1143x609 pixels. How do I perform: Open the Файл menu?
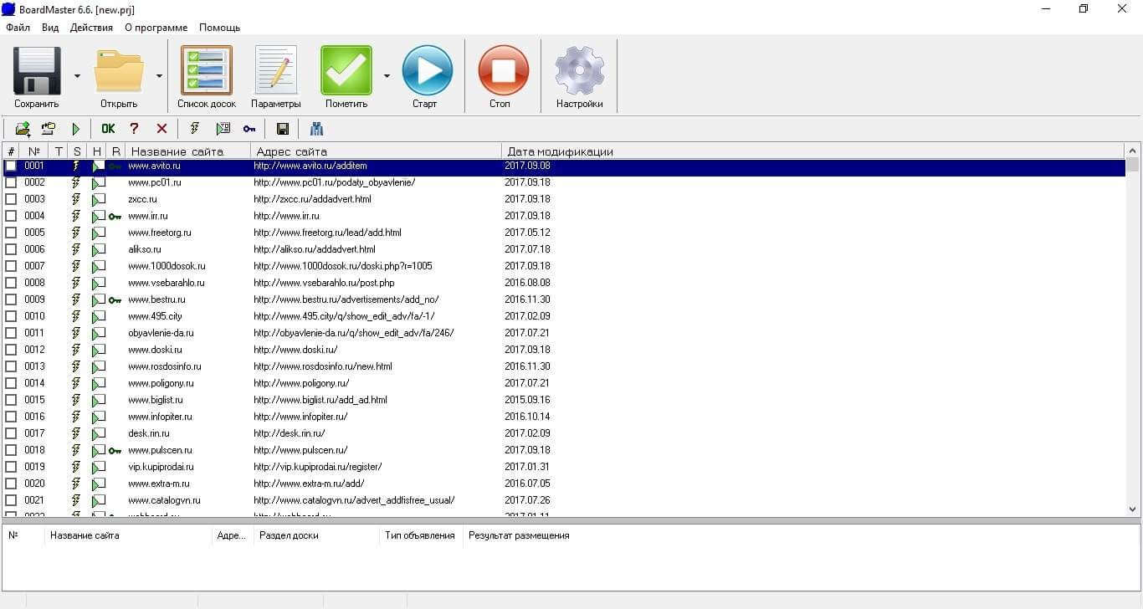click(18, 28)
